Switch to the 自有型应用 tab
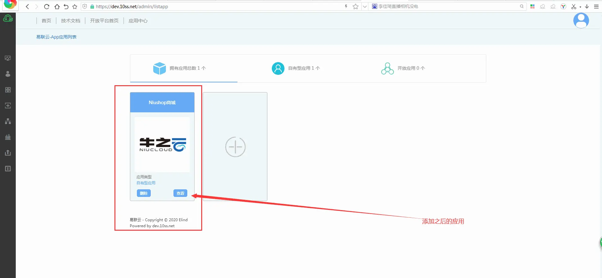The height and width of the screenshot is (278, 602). (x=296, y=68)
